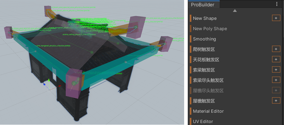Select the 天花板触发区 tool entry
This screenshot has width=284, height=125.
(206, 60)
